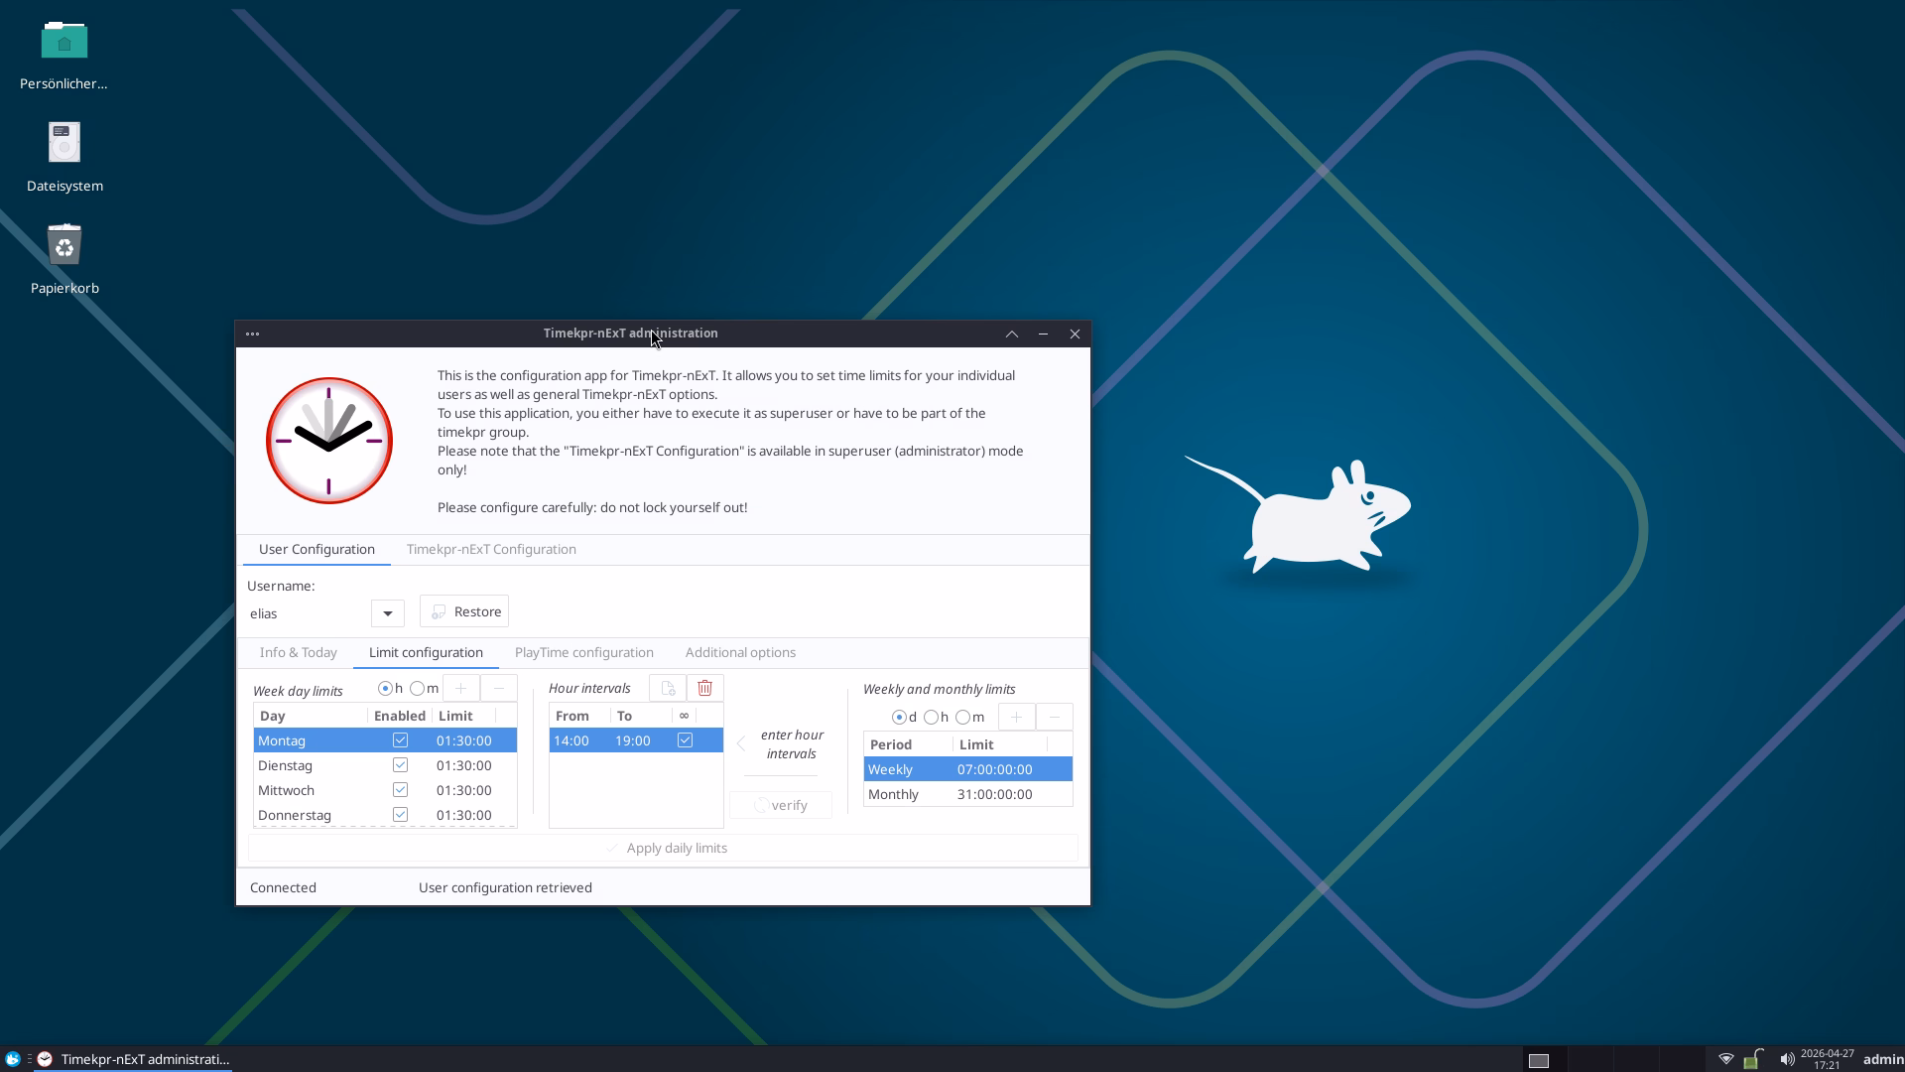1905x1072 pixels.
Task: Toggle the Enabled checkbox for Donnerstag
Action: [400, 815]
